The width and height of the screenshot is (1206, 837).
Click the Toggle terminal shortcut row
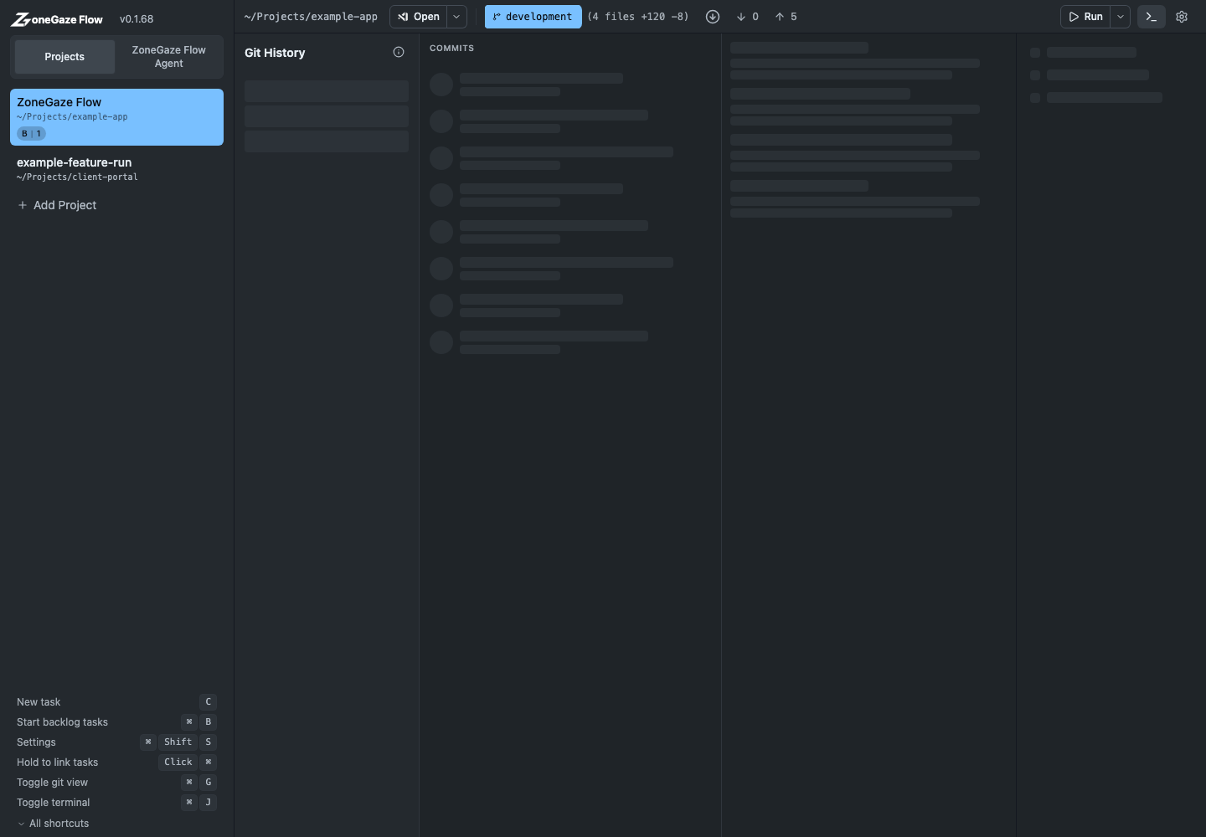tap(116, 803)
